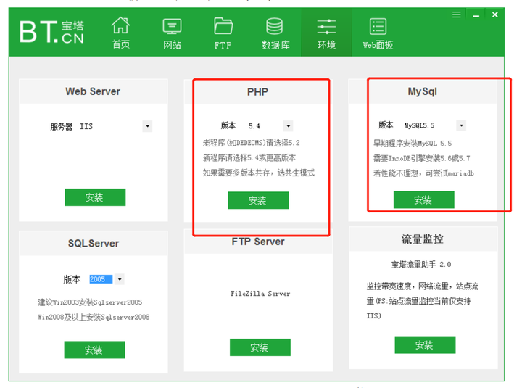Click Win2008及以上安装Sqlserver2008 hint
522x388 pixels.
[94, 318]
